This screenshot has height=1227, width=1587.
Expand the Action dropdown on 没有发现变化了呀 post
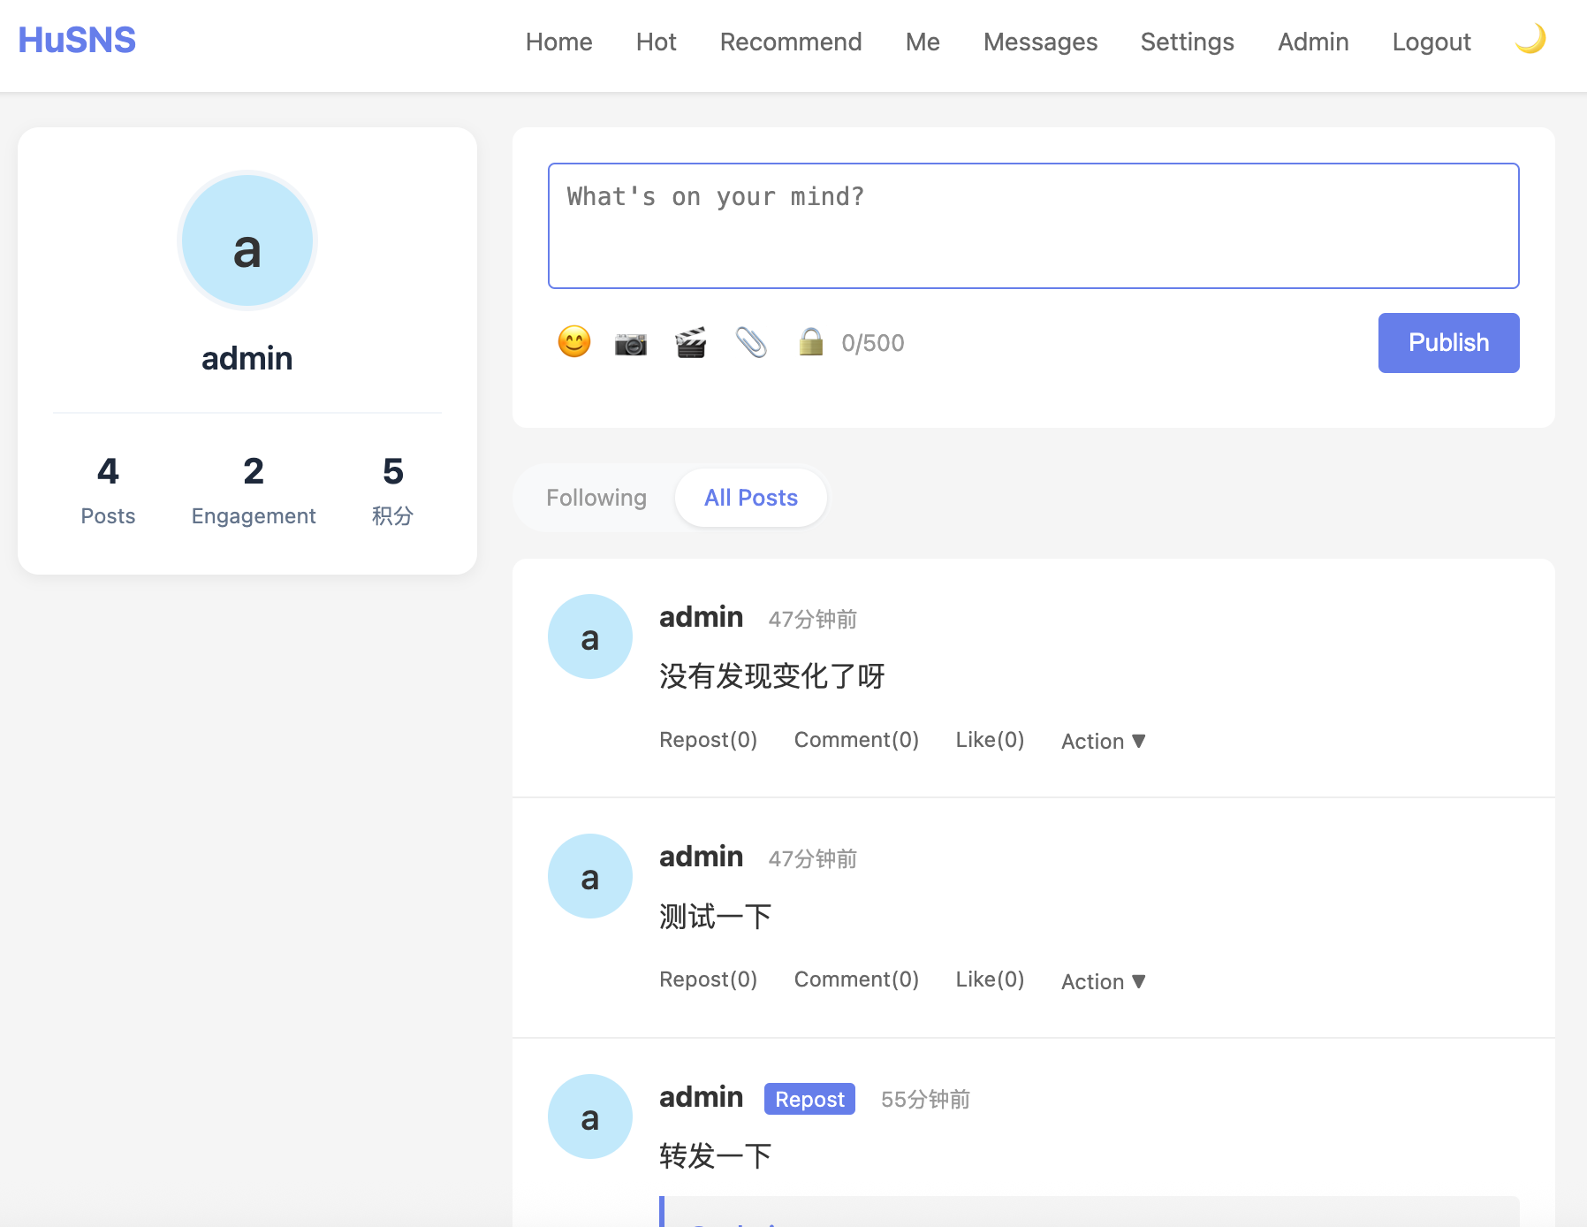pos(1103,741)
